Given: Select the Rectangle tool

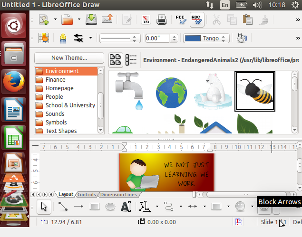Looking at the screenshot, I should click(95, 207).
